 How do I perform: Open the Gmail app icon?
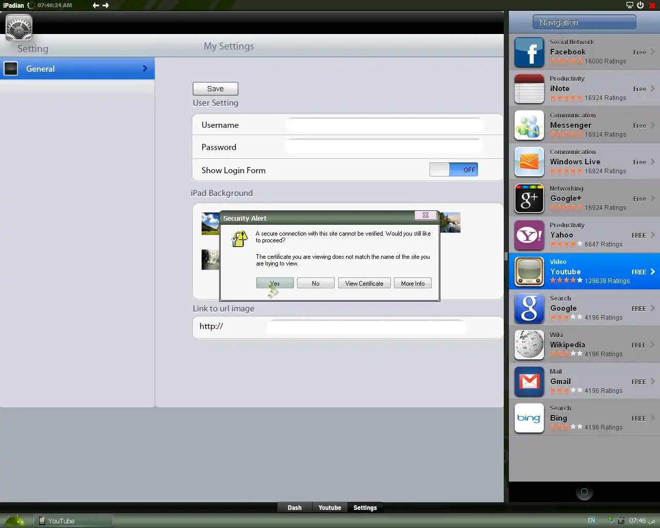(529, 382)
